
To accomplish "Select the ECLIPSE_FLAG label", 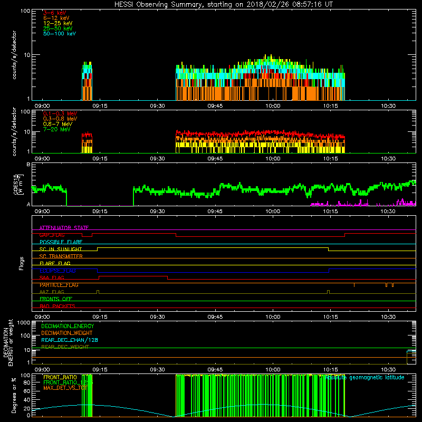I will (x=57, y=271).
